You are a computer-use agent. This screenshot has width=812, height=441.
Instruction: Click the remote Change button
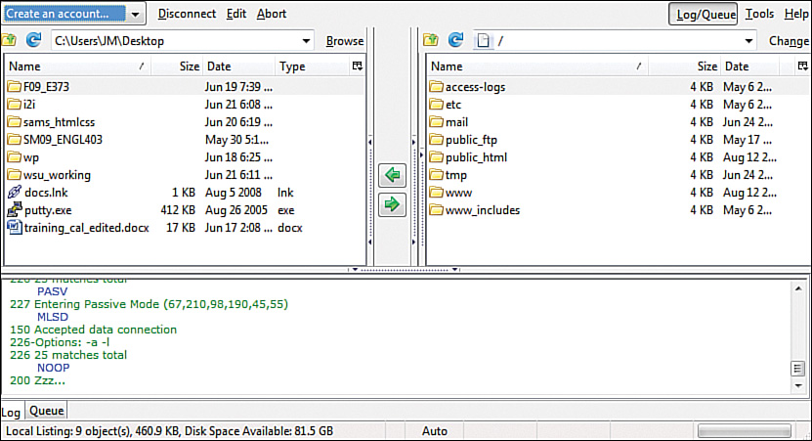click(789, 41)
